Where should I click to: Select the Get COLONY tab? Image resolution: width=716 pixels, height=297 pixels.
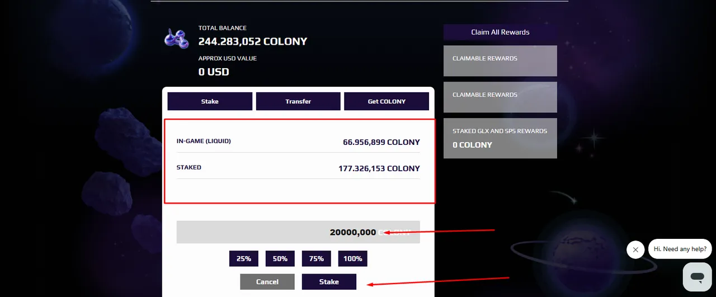[387, 101]
